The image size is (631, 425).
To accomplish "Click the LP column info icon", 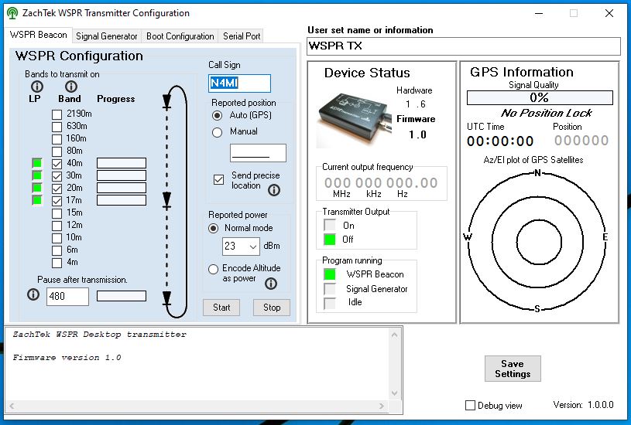I will point(36,87).
